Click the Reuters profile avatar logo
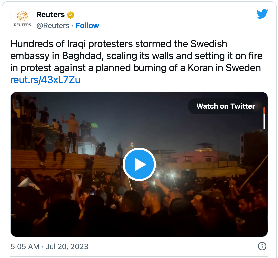 coord(22,20)
